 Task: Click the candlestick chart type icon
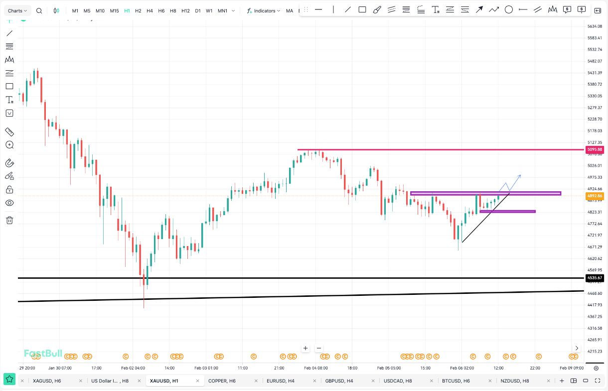coord(56,10)
